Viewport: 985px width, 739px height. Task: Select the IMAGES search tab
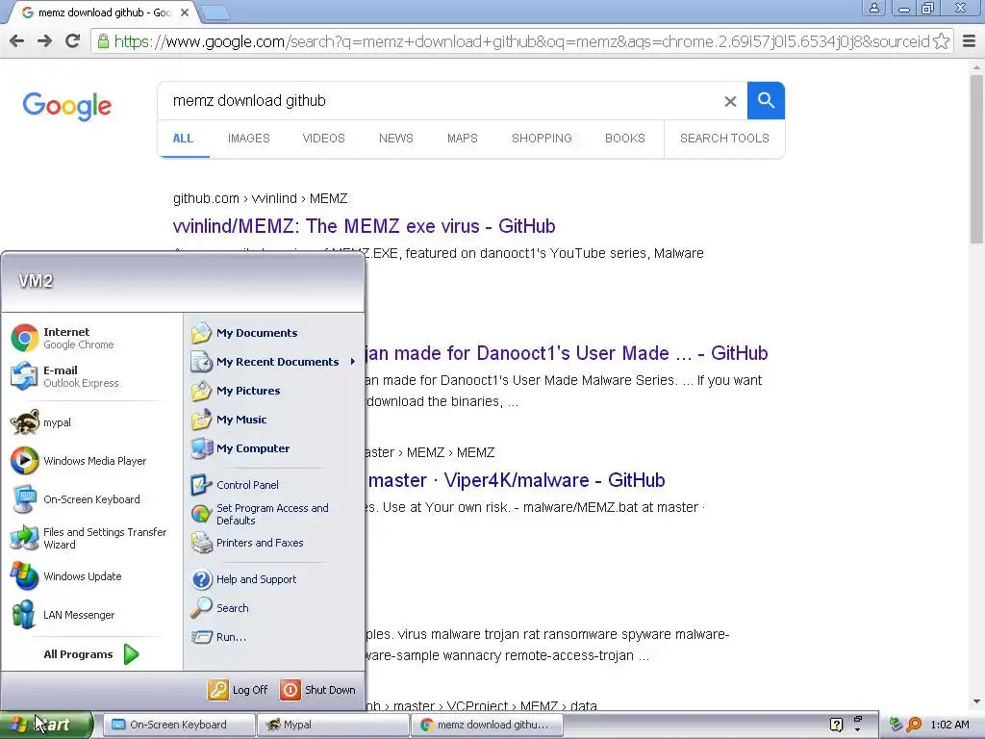pos(249,139)
